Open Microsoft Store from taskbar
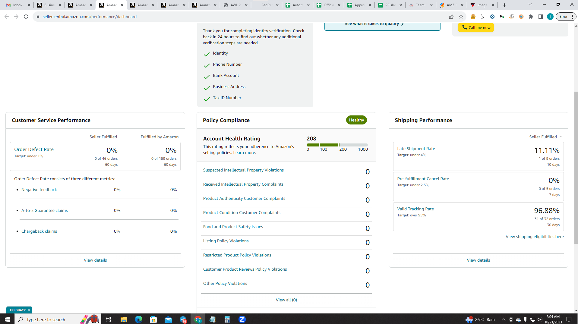 [x=153, y=319]
